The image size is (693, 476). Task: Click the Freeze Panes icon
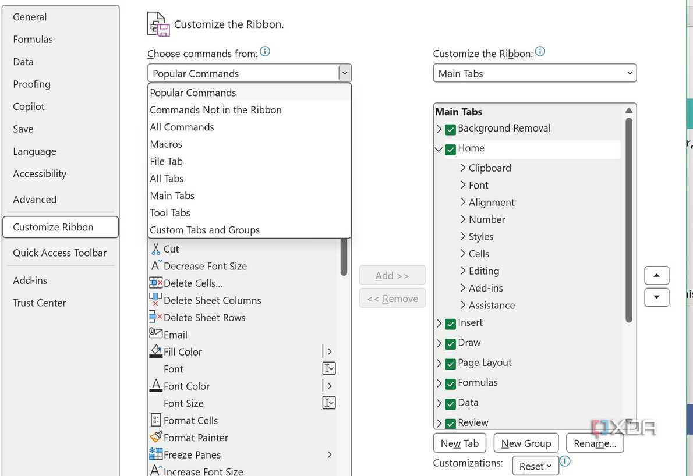point(156,454)
